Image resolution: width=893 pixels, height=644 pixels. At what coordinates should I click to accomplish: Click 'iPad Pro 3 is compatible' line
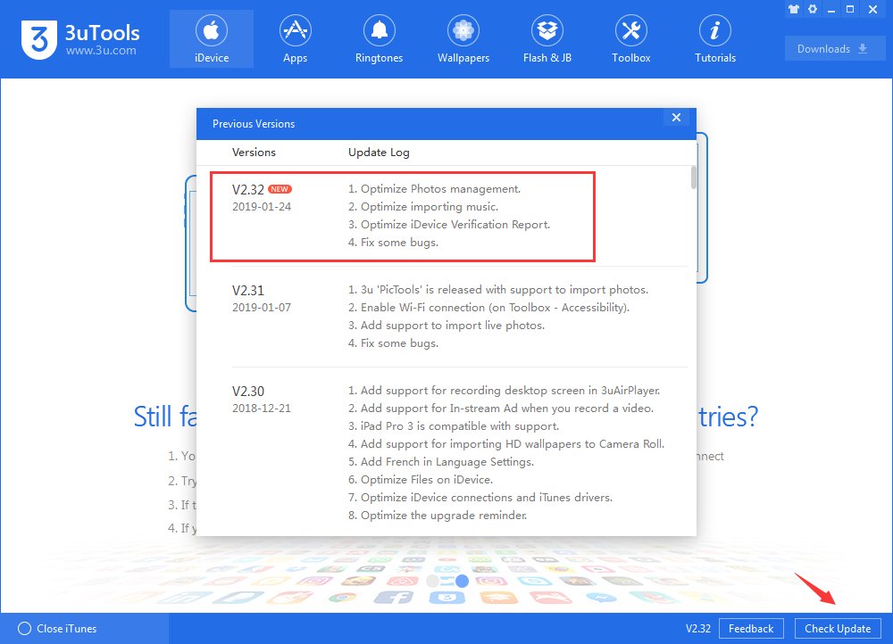(x=454, y=426)
